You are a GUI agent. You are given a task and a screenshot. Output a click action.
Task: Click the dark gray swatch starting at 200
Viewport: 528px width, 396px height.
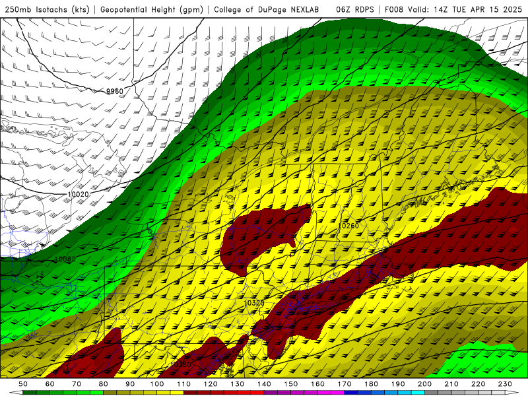432,392
